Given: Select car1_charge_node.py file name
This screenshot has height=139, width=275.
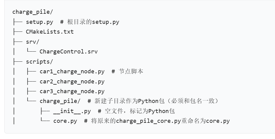Looking at the screenshot, I should 72,71.
